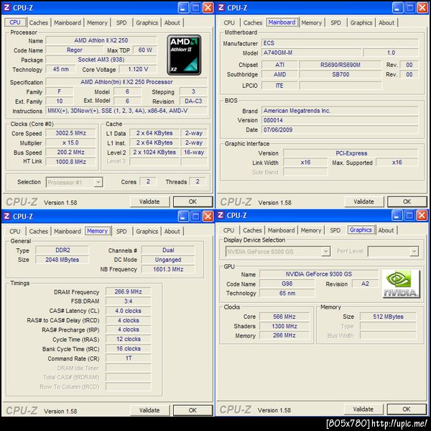The height and width of the screenshot is (431, 431).
Task: Click the Chipset value RS690/RS690M
Action: (340, 65)
